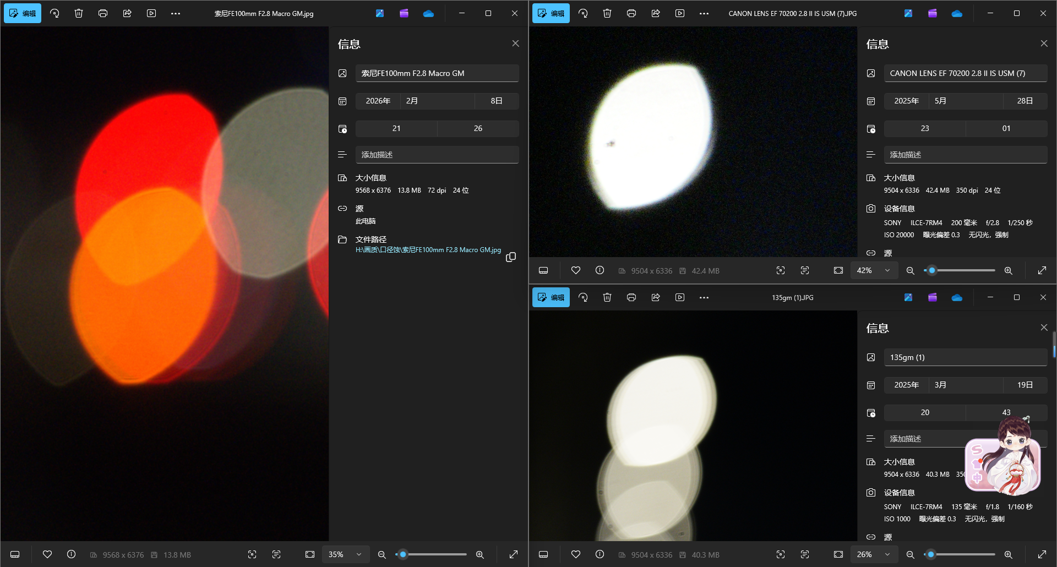Enter fullscreen in the 索尼FE100mm window
This screenshot has width=1057, height=567.
(514, 555)
